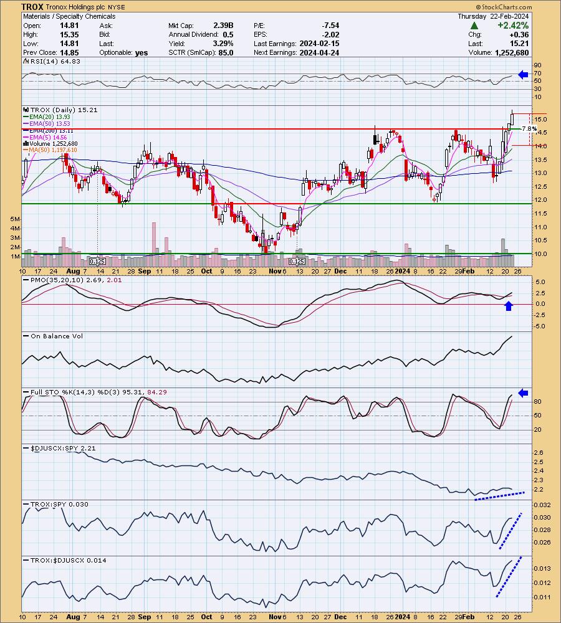
Task: Click the green up-triangle price change icon
Action: pos(474,26)
